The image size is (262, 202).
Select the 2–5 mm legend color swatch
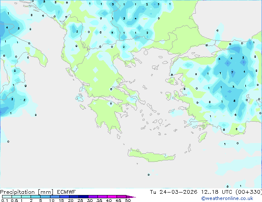pos(36,197)
